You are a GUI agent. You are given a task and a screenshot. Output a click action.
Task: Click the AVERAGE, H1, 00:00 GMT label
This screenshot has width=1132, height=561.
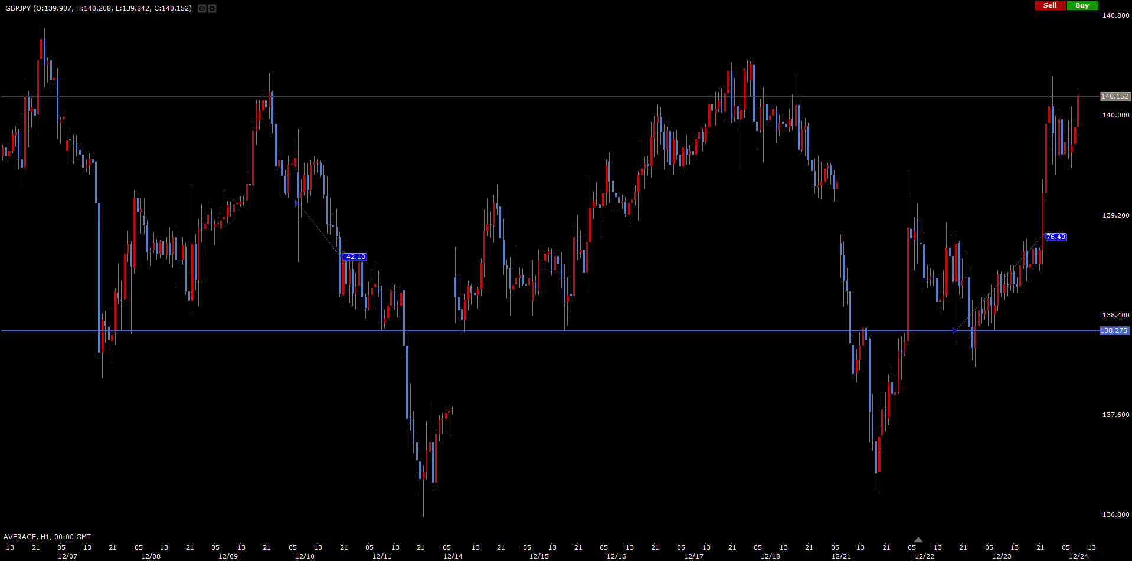(x=47, y=537)
